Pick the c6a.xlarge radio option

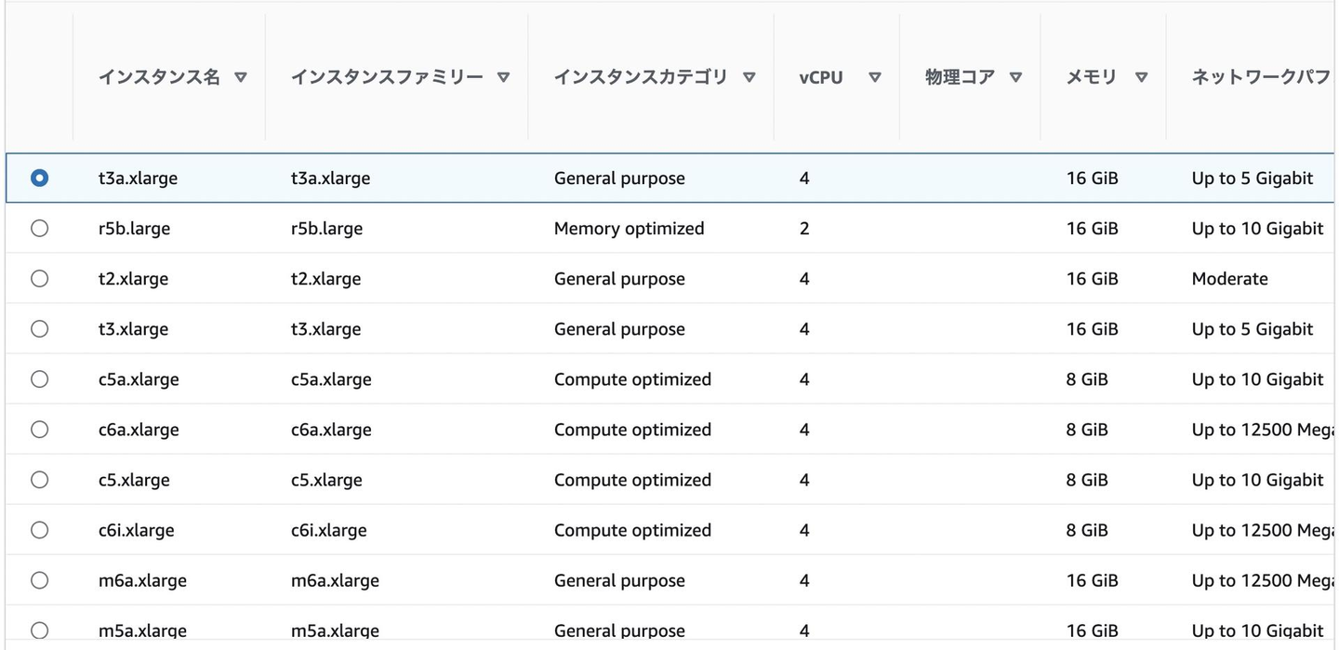(39, 430)
